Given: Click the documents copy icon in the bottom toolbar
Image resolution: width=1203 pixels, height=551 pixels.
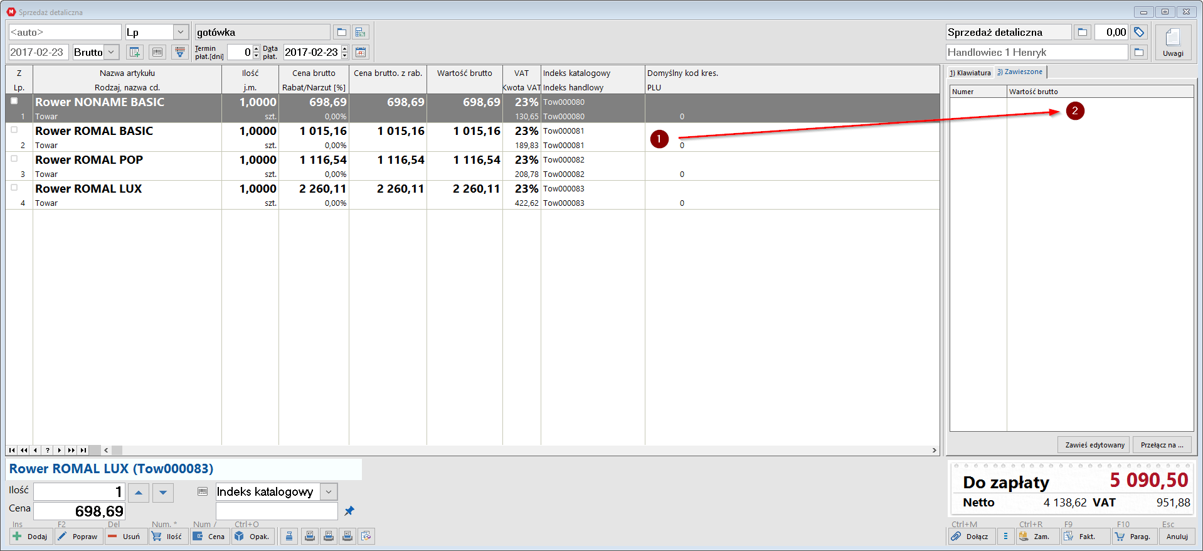Looking at the screenshot, I should tap(366, 536).
